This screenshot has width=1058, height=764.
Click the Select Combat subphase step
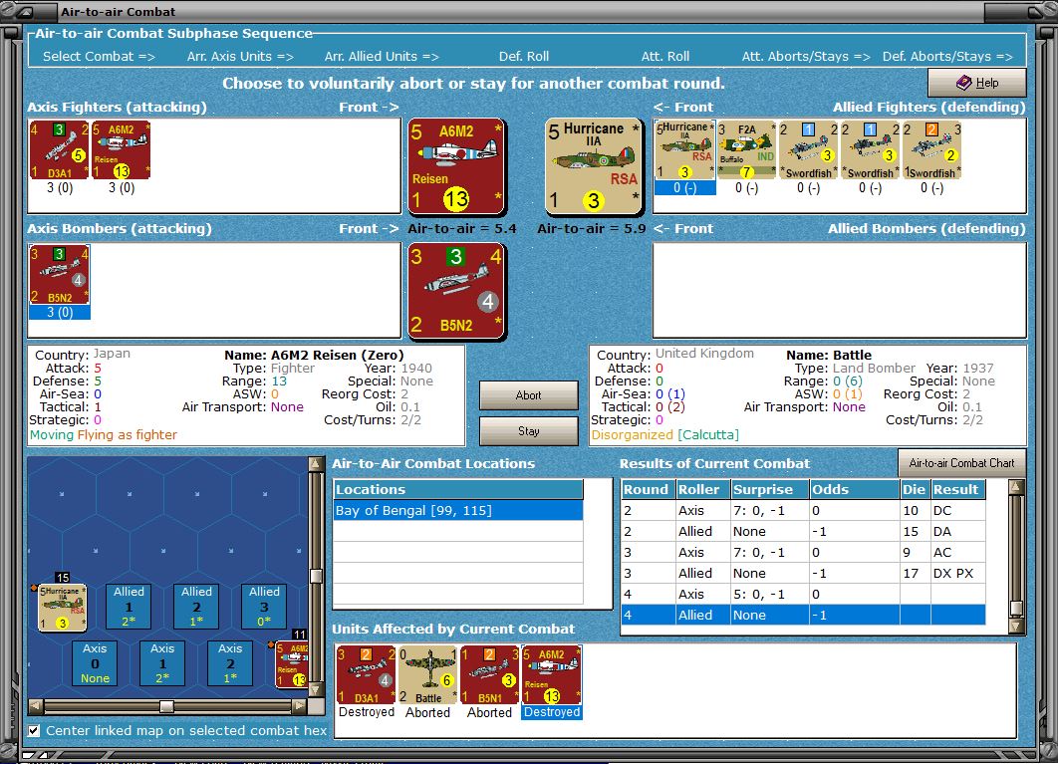click(100, 57)
